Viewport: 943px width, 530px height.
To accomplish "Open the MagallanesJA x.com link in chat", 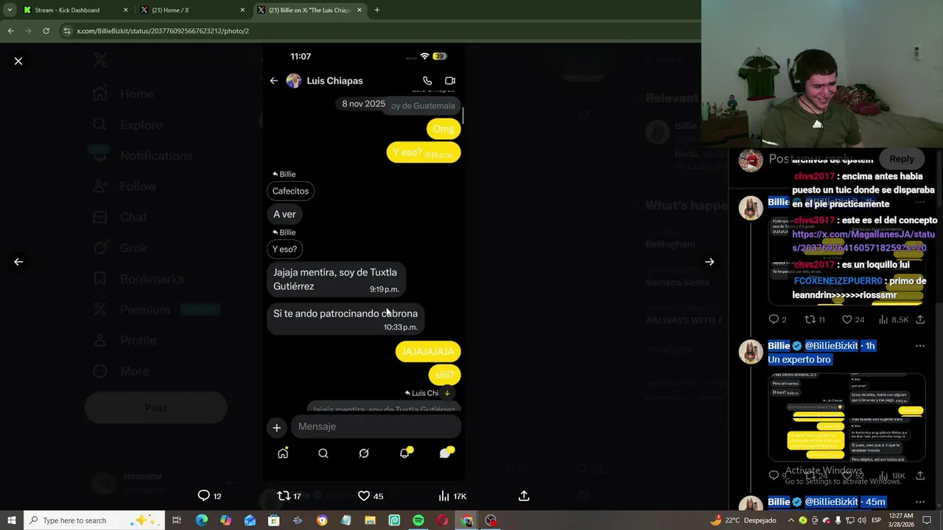I will click(863, 241).
